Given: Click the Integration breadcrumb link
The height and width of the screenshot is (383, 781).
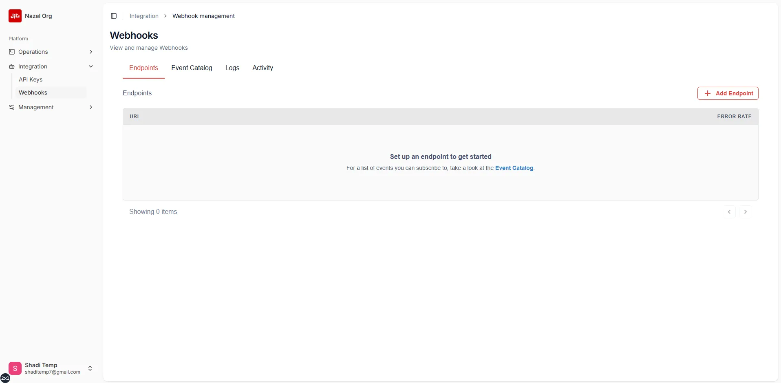Looking at the screenshot, I should click(144, 16).
